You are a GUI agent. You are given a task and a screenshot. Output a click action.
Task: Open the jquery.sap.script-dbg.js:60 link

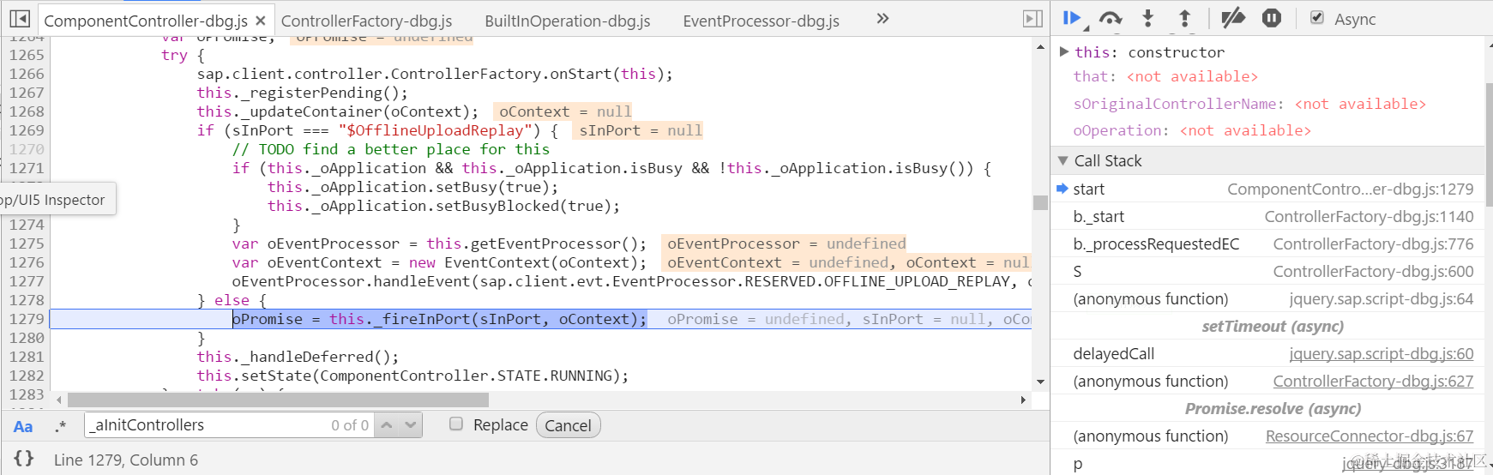point(1382,354)
